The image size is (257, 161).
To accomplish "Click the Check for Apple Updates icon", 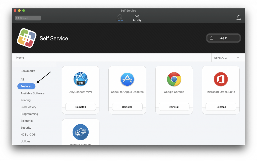I will click(x=127, y=79).
